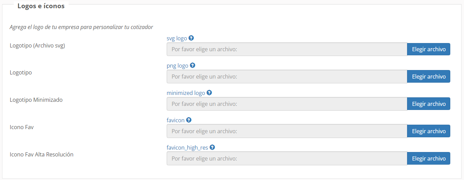Click the png logo label text

pos(177,66)
